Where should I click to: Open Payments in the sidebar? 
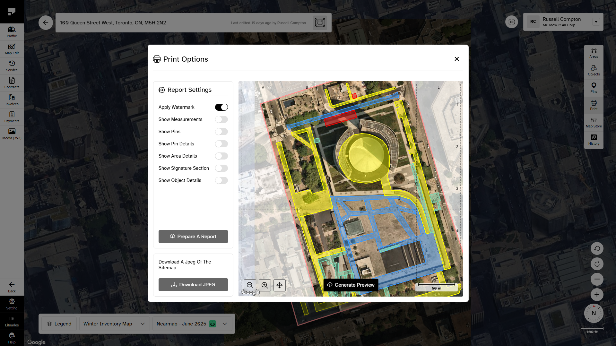(12, 117)
